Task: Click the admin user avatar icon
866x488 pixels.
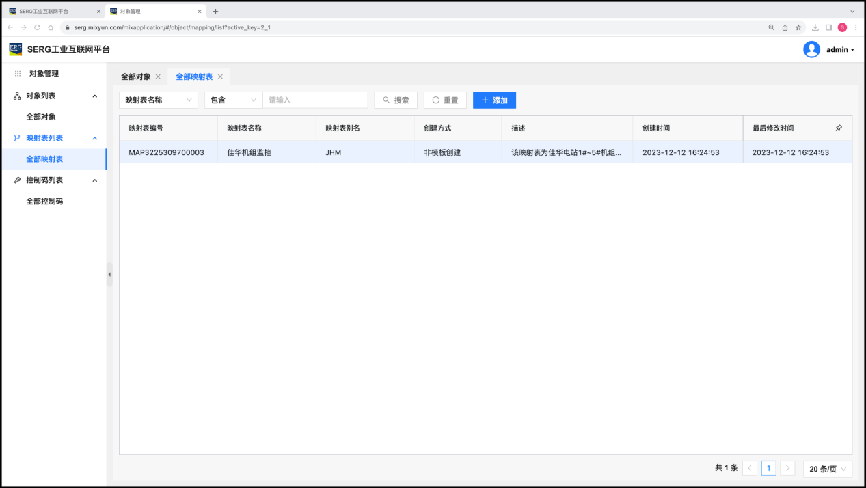Action: pyautogui.click(x=811, y=49)
